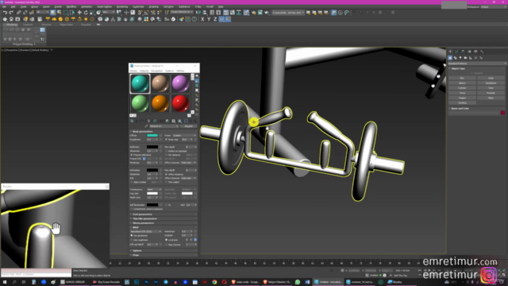This screenshot has height=286, width=508.
Task: Open the Create Selection Set dropdown
Action: [x=182, y=12]
